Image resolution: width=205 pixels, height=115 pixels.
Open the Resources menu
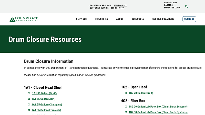pyautogui.click(x=138, y=19)
